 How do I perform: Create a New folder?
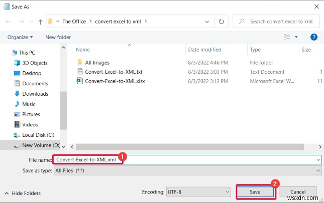[x=58, y=37]
